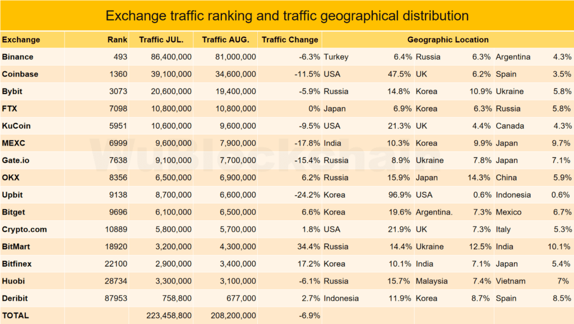Image resolution: width=574 pixels, height=324 pixels.
Task: Click the 'Rank' column header
Action: 117,40
